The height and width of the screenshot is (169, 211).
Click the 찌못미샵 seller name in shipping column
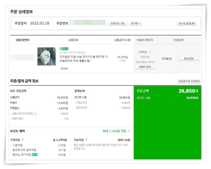145,57
